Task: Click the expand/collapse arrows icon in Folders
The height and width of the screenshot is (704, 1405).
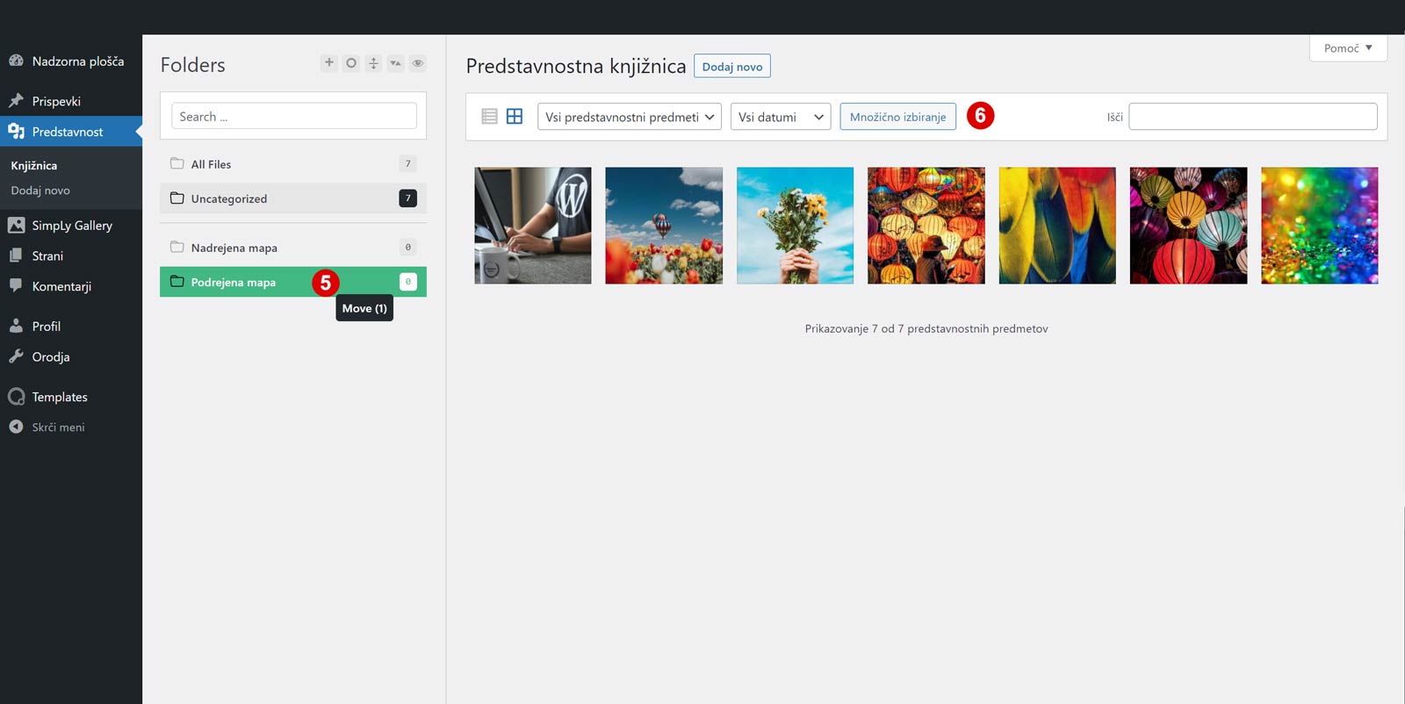Action: click(373, 62)
